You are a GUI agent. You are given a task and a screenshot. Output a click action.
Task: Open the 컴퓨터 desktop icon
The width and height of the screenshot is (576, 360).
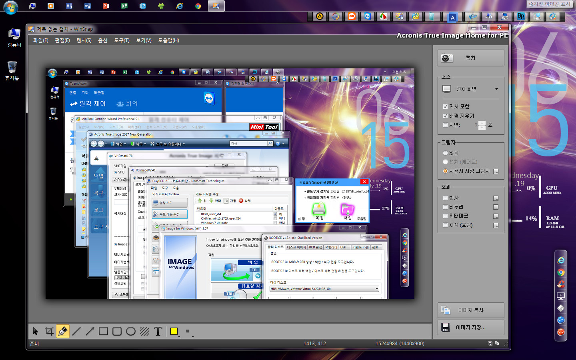click(x=14, y=38)
